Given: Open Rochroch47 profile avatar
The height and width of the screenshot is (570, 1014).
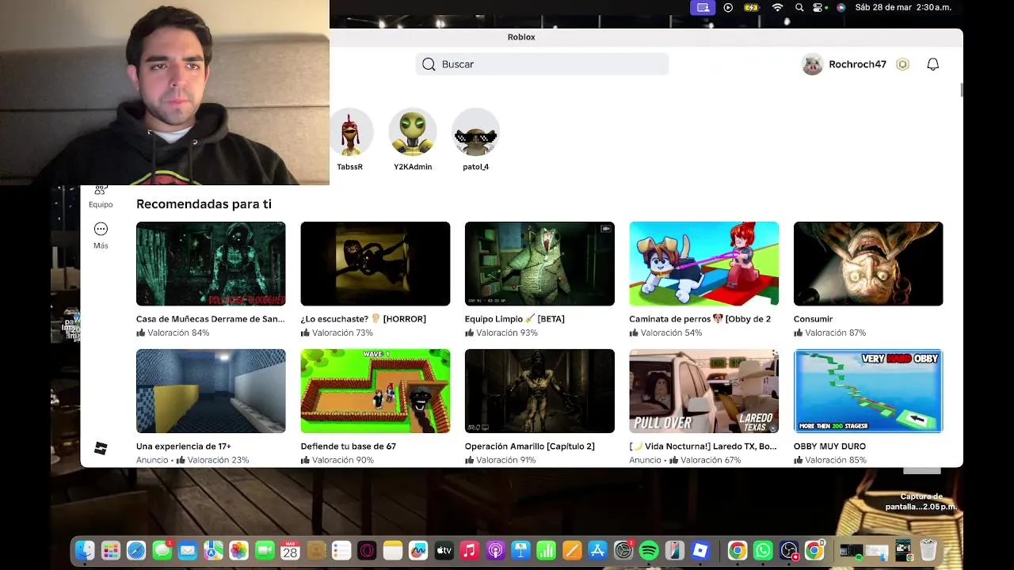Looking at the screenshot, I should (813, 64).
